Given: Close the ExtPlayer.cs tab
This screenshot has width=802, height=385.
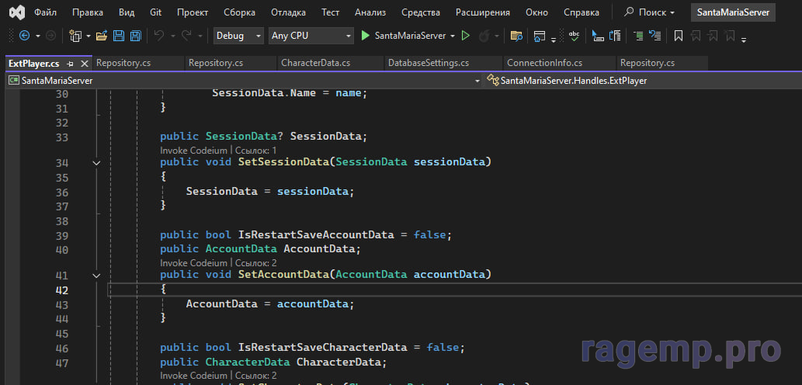Looking at the screenshot, I should point(85,63).
